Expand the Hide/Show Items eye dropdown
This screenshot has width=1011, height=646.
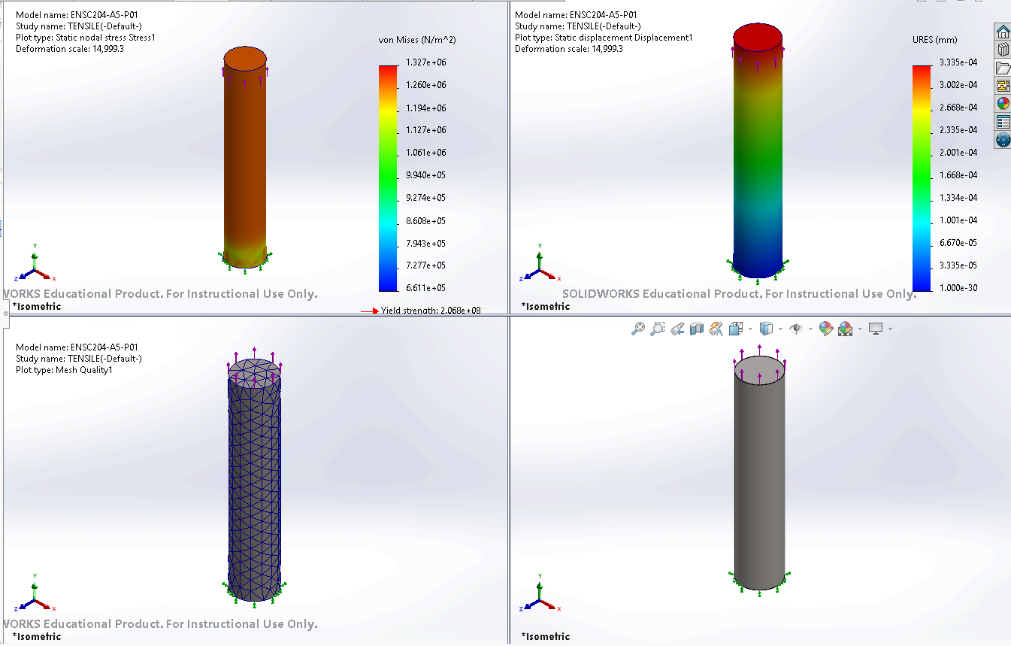[810, 329]
